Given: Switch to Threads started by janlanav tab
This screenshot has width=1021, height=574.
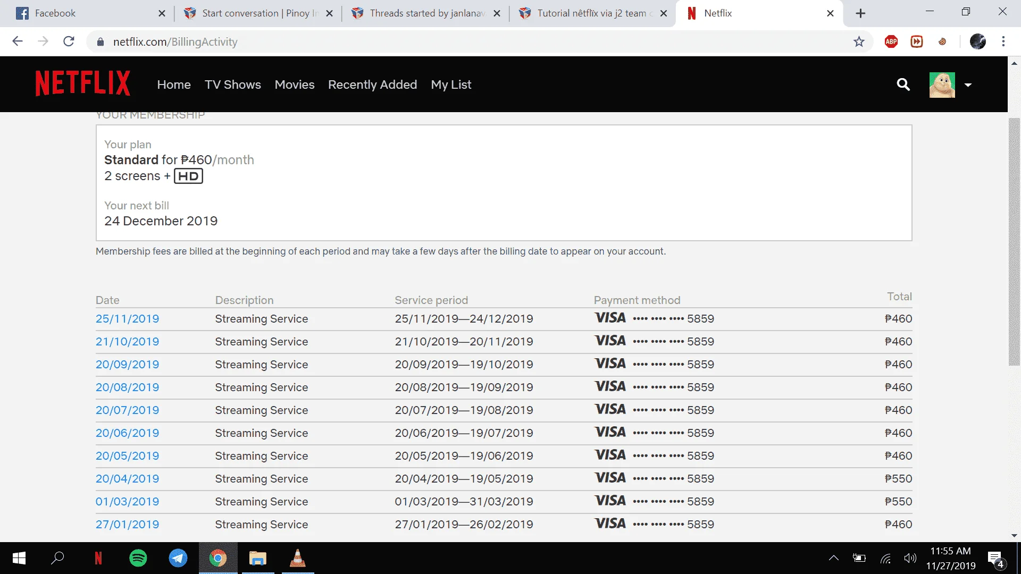Looking at the screenshot, I should click(x=425, y=13).
